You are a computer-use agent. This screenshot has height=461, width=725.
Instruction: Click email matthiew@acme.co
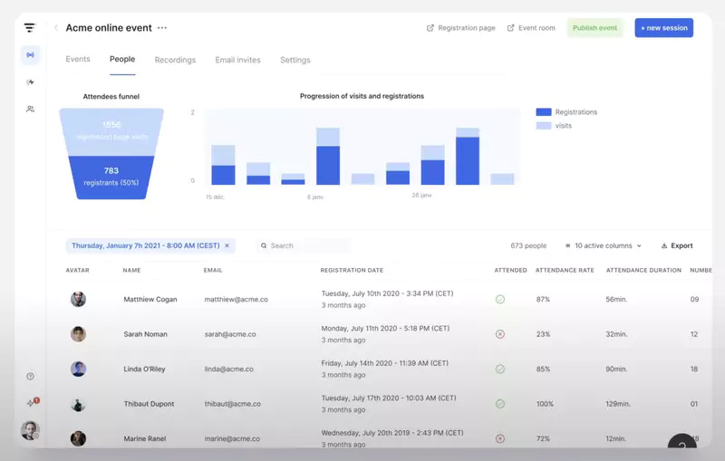(x=237, y=299)
